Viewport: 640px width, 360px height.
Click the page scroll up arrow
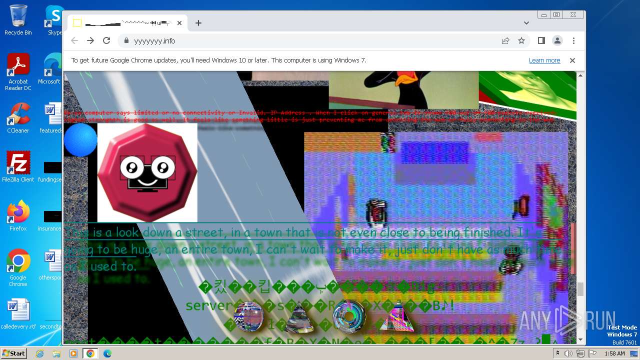coord(580,75)
